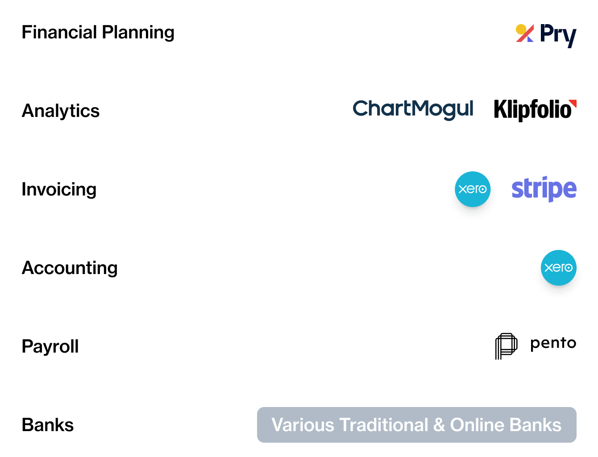
Task: Select the Banks category label
Action: coord(48,425)
